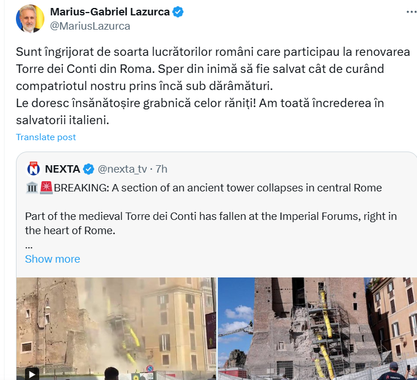Image resolution: width=417 pixels, height=380 pixels.
Task: Click the verified badge next to Lazurca
Action: pyautogui.click(x=178, y=12)
